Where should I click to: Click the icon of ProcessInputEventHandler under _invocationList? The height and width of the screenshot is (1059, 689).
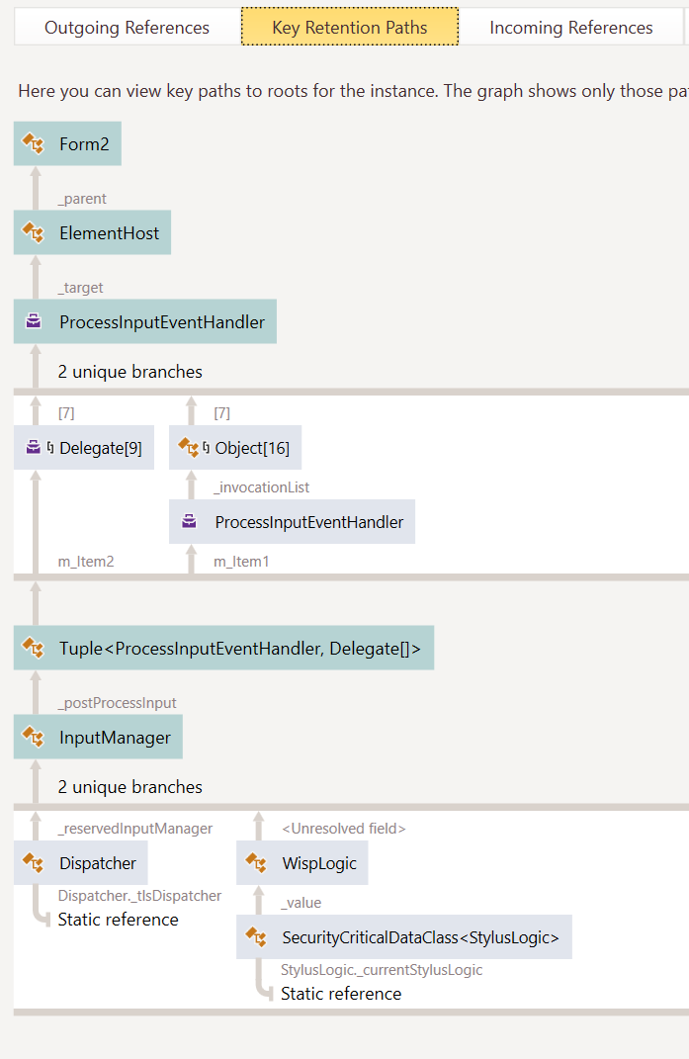(x=187, y=521)
